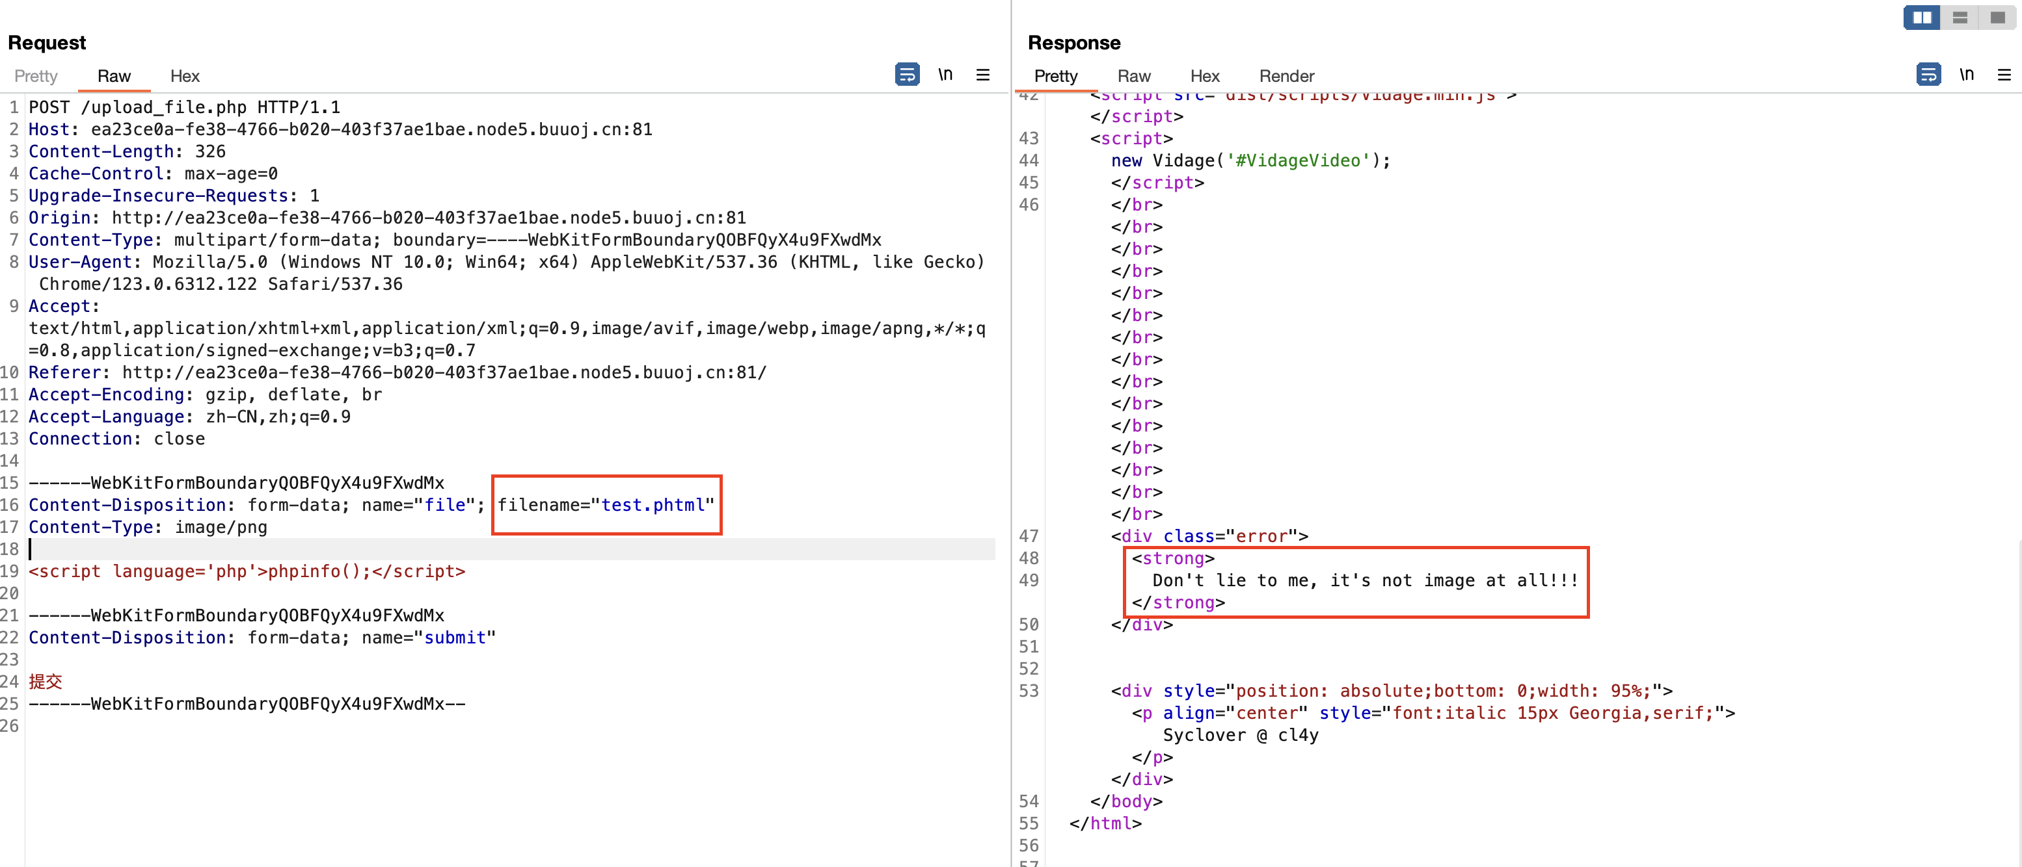Open the Response Render tab
The height and width of the screenshot is (867, 2022).
pos(1286,76)
